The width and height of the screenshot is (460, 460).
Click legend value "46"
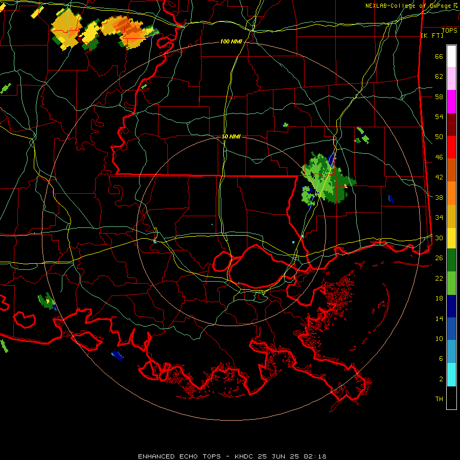coord(439,157)
